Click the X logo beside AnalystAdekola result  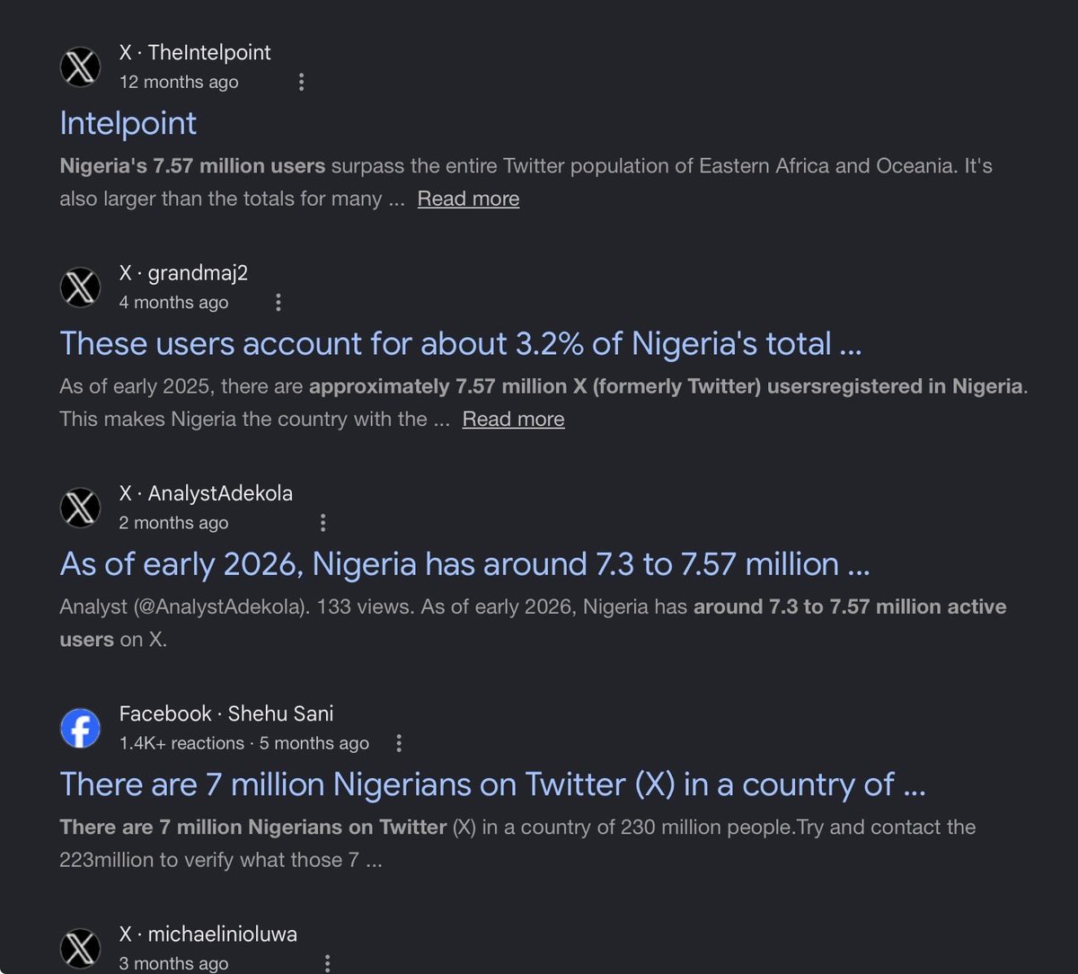coord(80,508)
